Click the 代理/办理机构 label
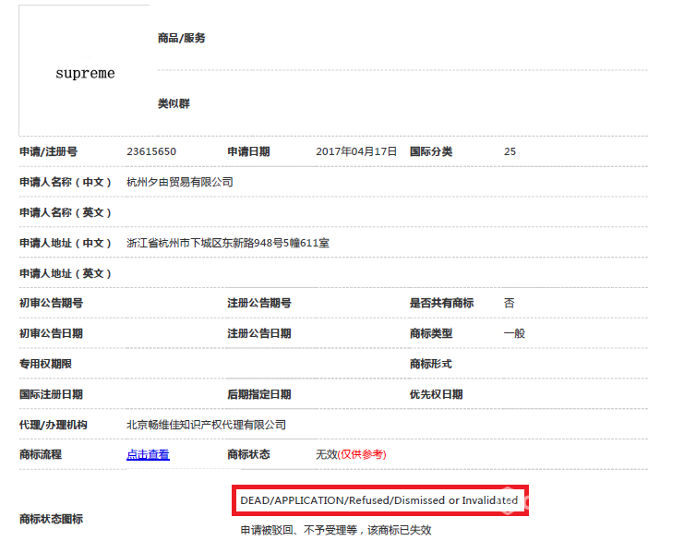Image resolution: width=684 pixels, height=553 pixels. (x=54, y=425)
